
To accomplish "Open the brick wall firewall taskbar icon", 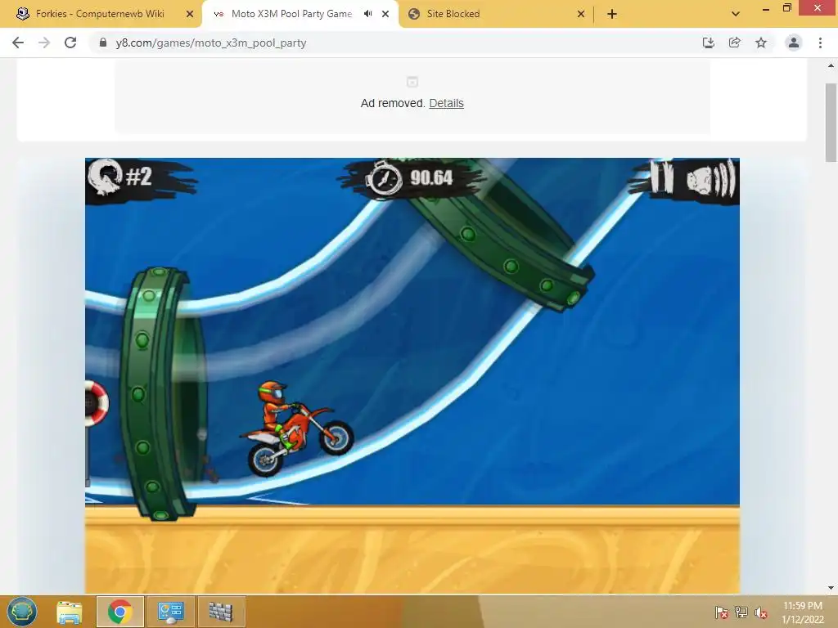I will (221, 612).
